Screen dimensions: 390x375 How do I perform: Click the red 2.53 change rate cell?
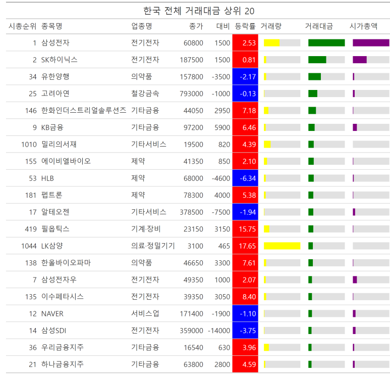(245, 42)
